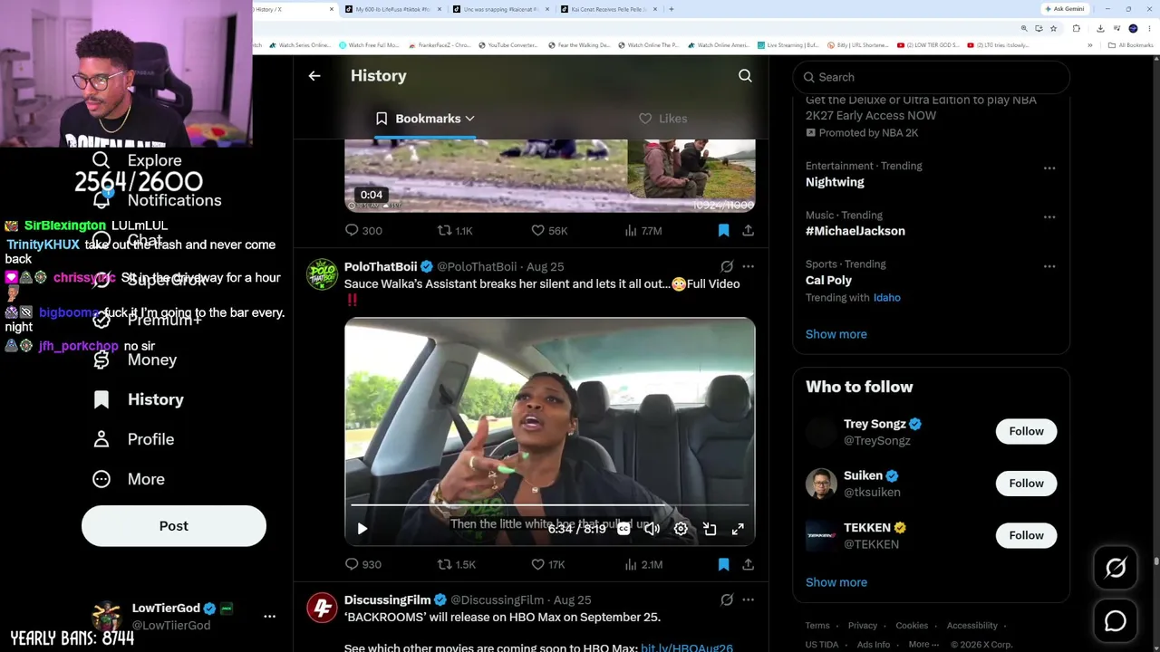Show more accounts to follow
Screen dimensions: 1160x652
click(836, 582)
